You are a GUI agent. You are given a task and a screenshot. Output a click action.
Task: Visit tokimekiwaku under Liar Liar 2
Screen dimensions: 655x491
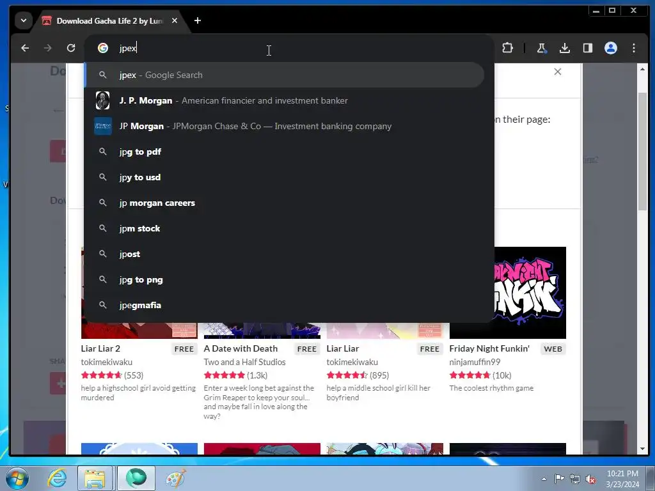click(107, 362)
